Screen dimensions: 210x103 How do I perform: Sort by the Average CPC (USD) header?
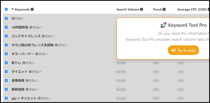[192, 10]
